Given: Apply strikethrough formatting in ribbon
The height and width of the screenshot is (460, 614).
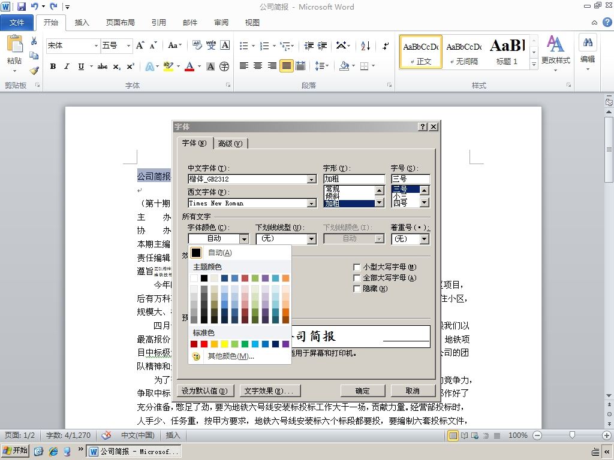Looking at the screenshot, I should (x=103, y=66).
